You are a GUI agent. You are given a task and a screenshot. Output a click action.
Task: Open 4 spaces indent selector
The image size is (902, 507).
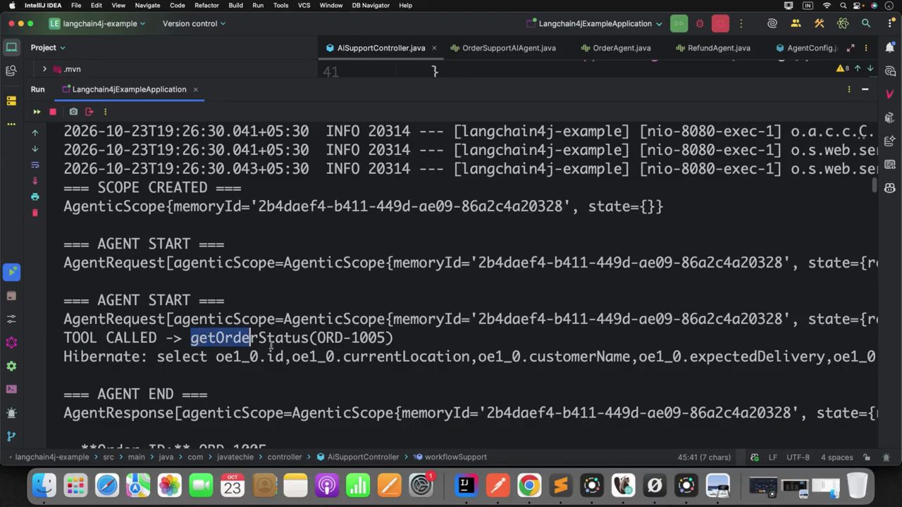[x=836, y=457]
